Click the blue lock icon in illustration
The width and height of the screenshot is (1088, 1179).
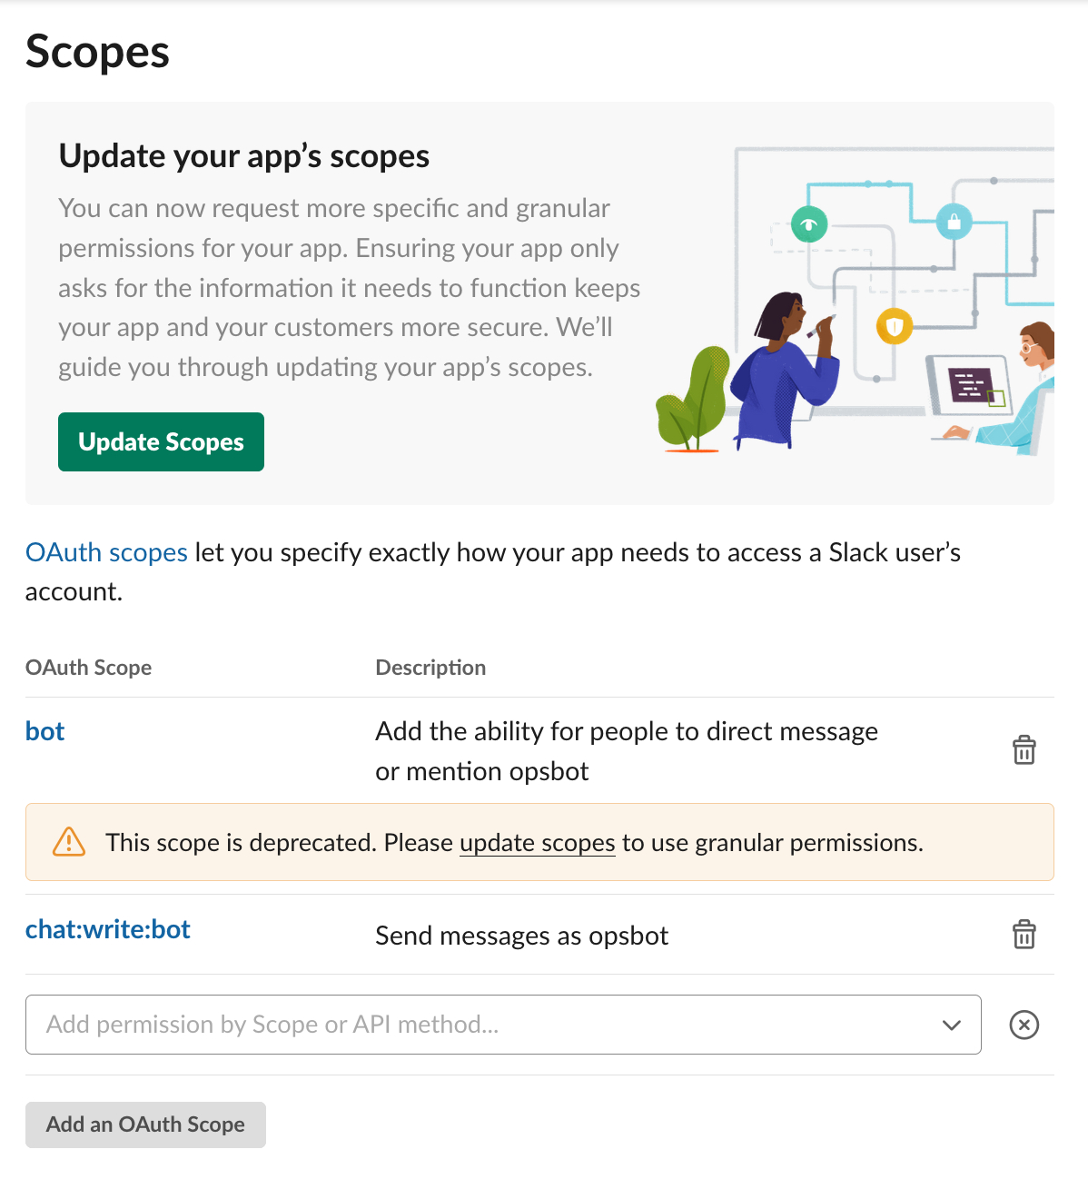(x=954, y=222)
